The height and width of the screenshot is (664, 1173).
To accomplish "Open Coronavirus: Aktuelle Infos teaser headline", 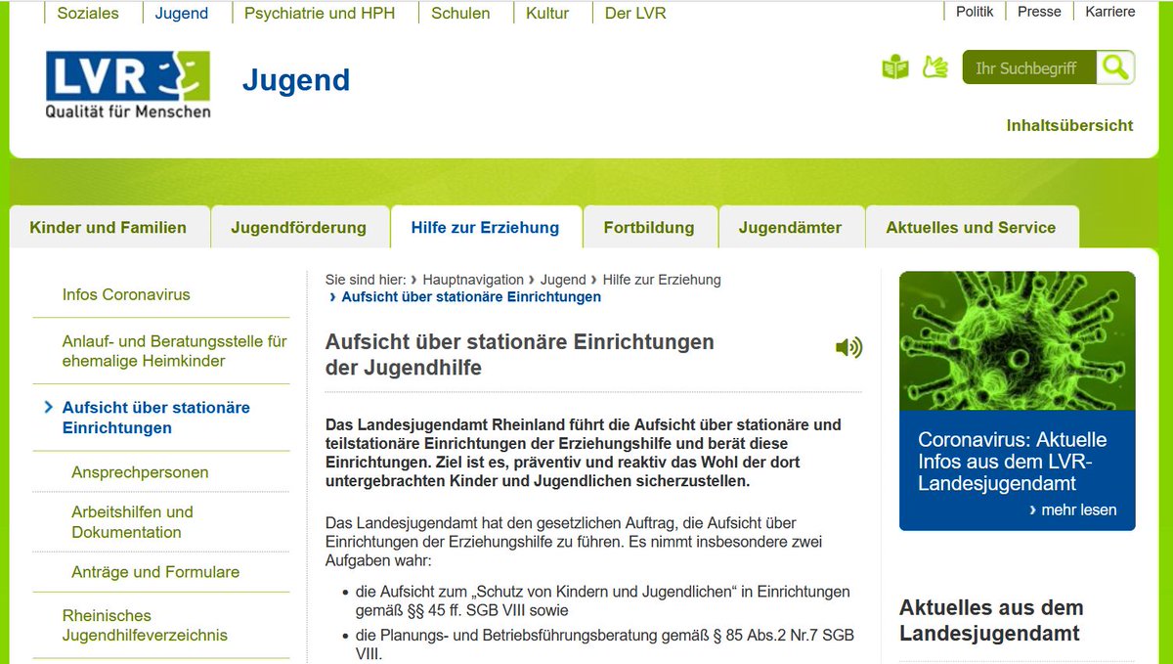I will [1013, 462].
